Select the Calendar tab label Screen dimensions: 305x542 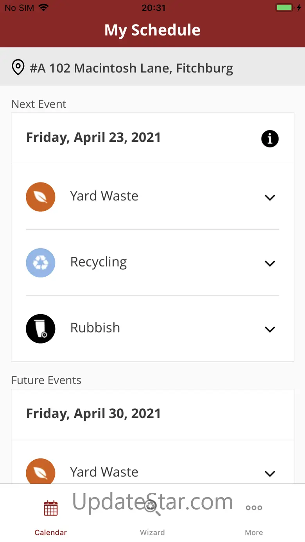[x=51, y=532]
